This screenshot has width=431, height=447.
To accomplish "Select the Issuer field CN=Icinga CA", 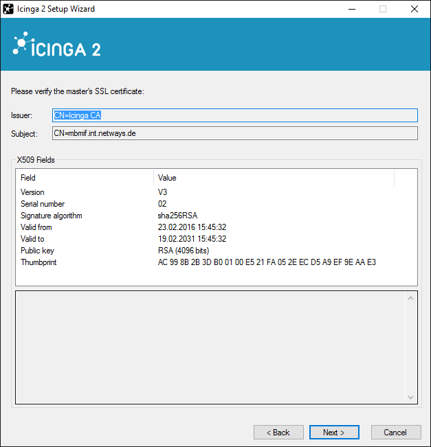I will 235,115.
